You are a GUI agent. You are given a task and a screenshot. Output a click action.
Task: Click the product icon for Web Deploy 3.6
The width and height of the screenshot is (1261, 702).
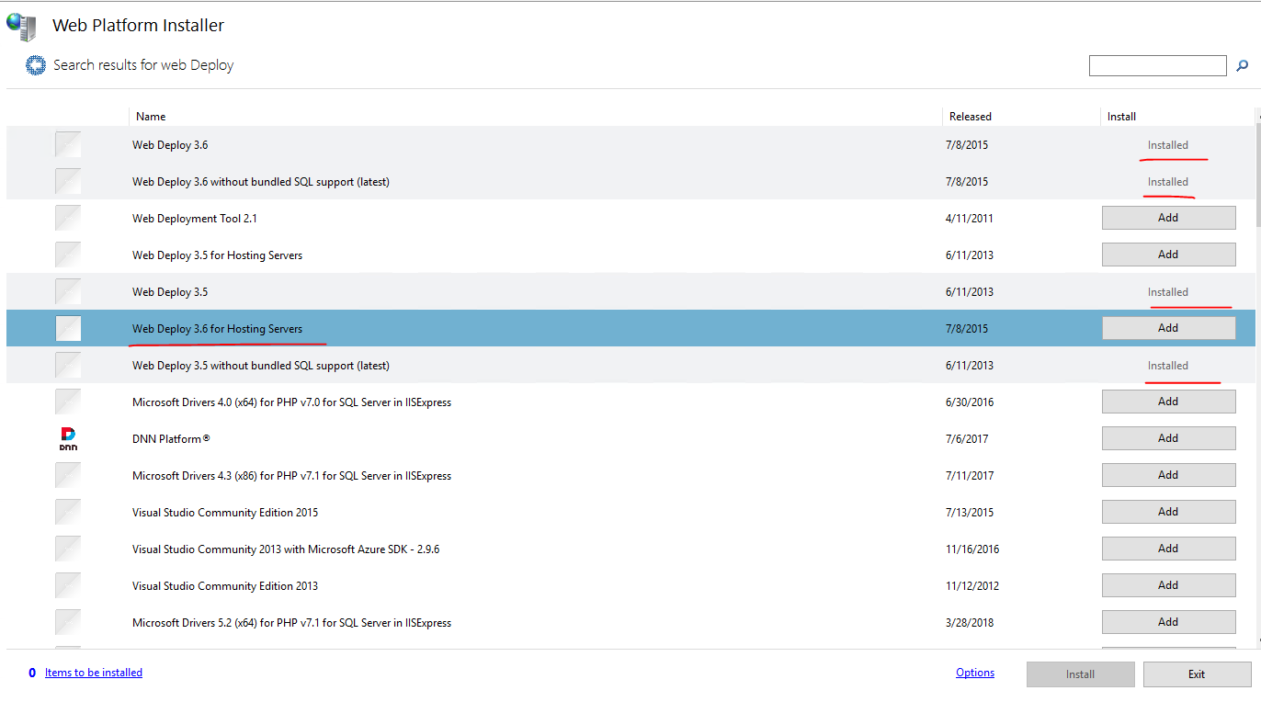click(x=68, y=144)
